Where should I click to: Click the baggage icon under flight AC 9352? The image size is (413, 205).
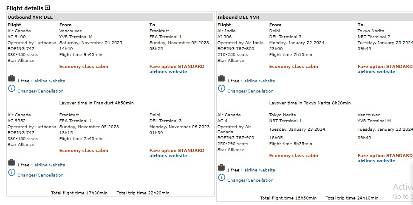click(11, 163)
